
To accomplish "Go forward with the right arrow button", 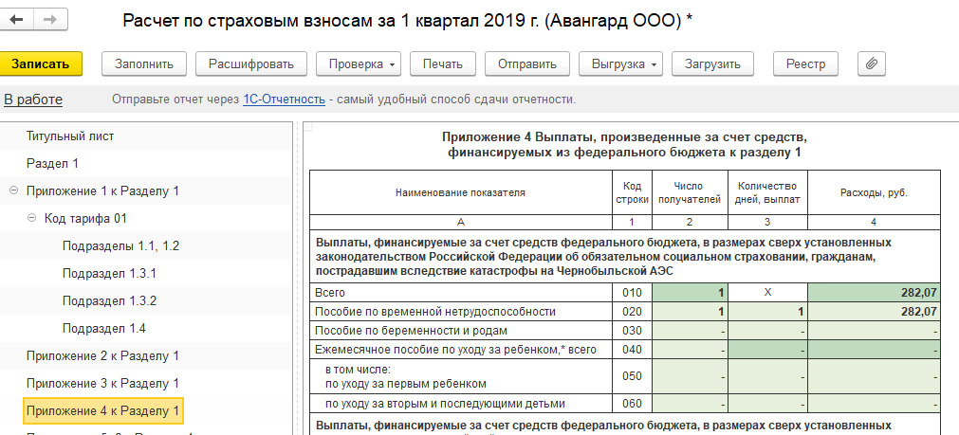I will [51, 20].
